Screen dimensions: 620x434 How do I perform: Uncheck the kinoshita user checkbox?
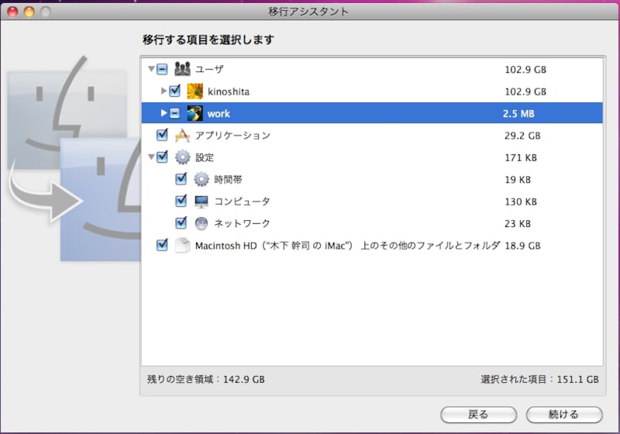pos(175,91)
